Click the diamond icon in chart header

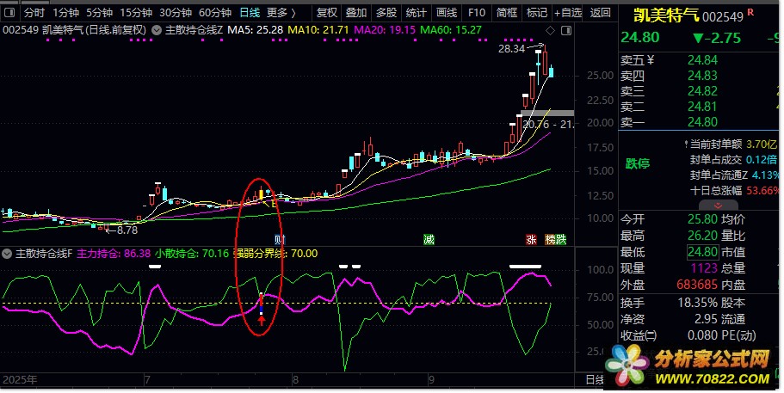[x=550, y=30]
